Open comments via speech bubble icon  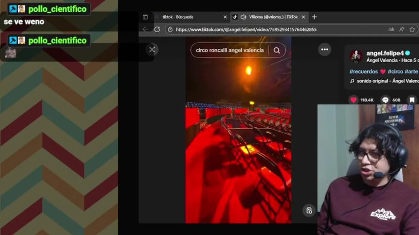click(x=385, y=100)
